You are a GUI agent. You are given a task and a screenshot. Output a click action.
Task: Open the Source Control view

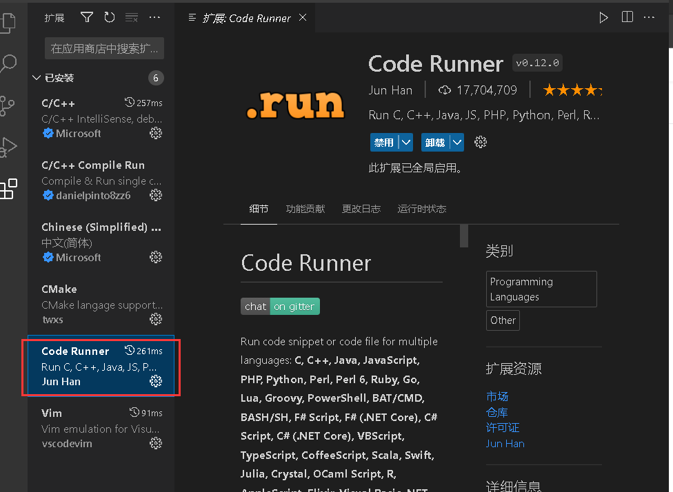click(x=8, y=105)
